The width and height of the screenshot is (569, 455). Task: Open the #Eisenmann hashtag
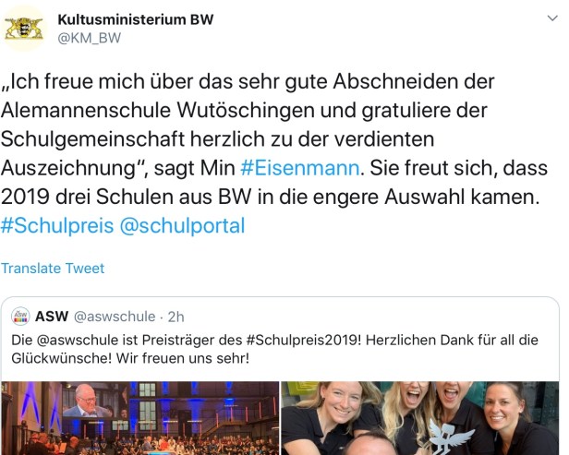pyautogui.click(x=299, y=168)
